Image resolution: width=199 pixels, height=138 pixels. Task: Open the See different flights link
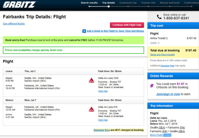point(14,24)
